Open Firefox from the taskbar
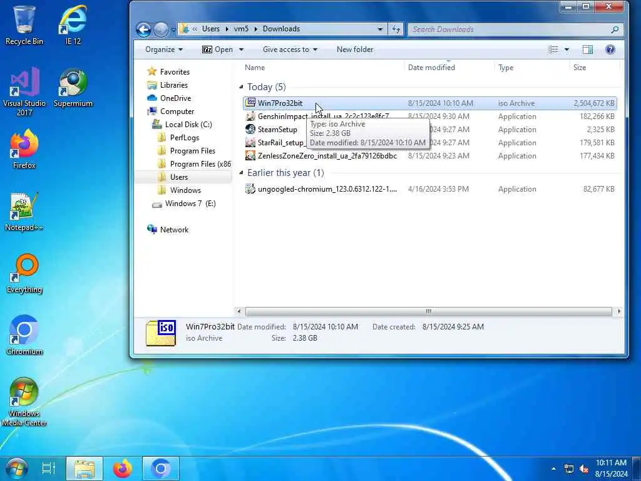Image resolution: width=641 pixels, height=481 pixels. click(123, 468)
